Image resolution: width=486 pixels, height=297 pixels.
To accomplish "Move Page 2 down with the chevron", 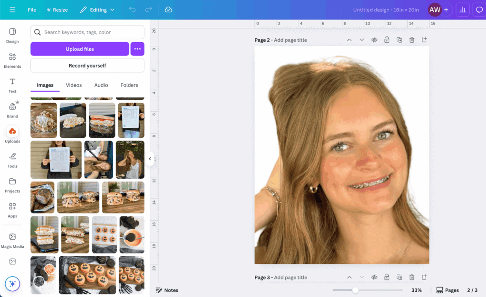I will pyautogui.click(x=362, y=40).
